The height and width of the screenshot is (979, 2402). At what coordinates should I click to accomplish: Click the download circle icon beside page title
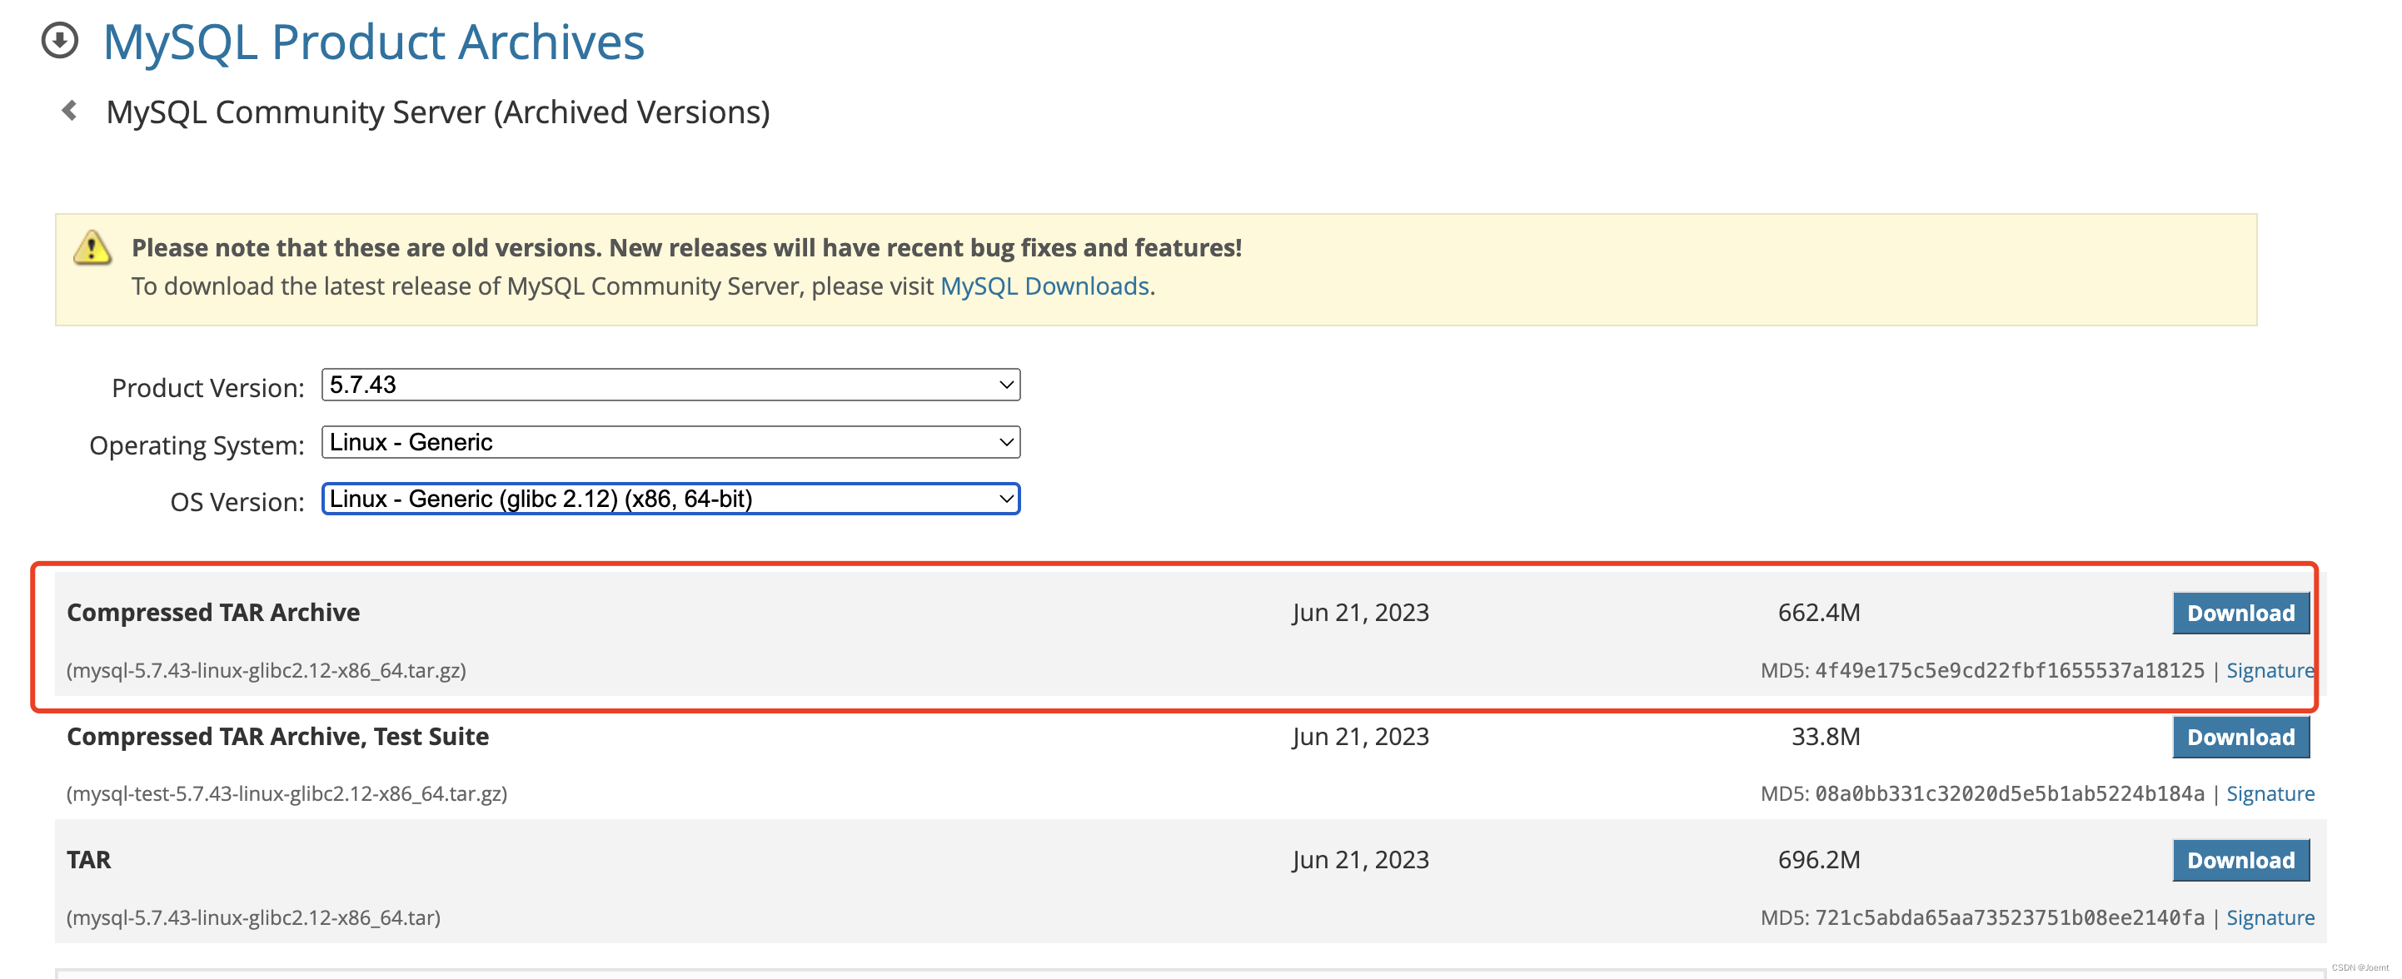(60, 40)
